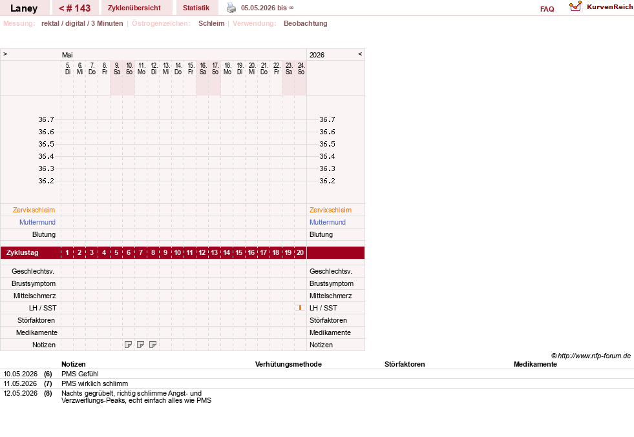Click the left Störfaktoren row label
Image resolution: width=634 pixels, height=437 pixels.
click(36, 320)
